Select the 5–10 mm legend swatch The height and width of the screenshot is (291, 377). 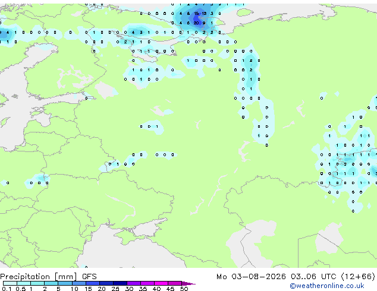pyautogui.click(x=65, y=283)
